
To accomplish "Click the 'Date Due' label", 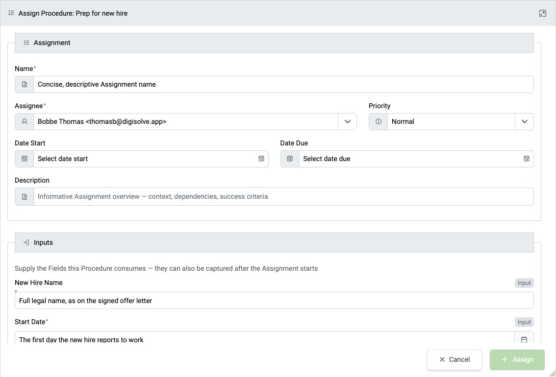I will (294, 143).
